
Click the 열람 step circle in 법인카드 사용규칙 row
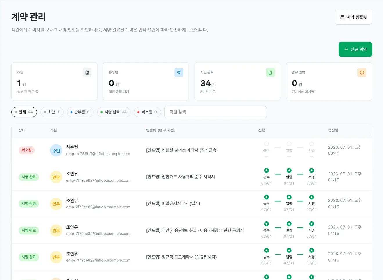click(x=289, y=171)
